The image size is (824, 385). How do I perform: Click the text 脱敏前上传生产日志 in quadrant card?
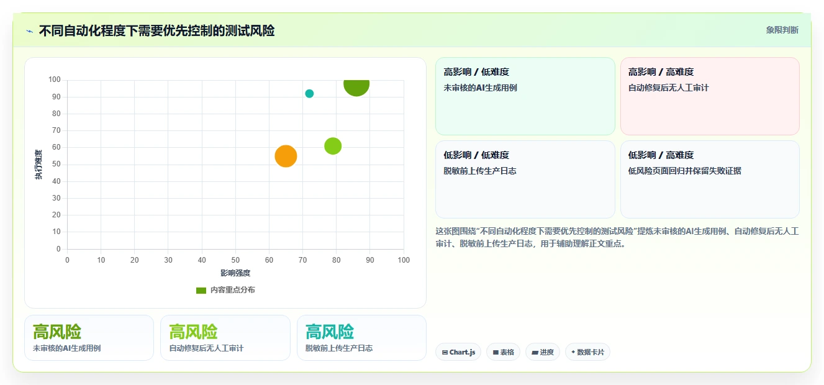[480, 171]
